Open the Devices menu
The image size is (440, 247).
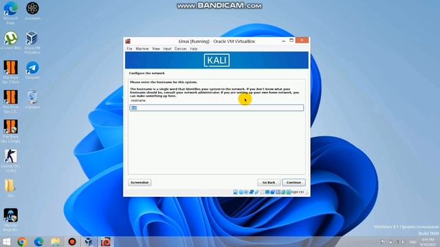(180, 49)
